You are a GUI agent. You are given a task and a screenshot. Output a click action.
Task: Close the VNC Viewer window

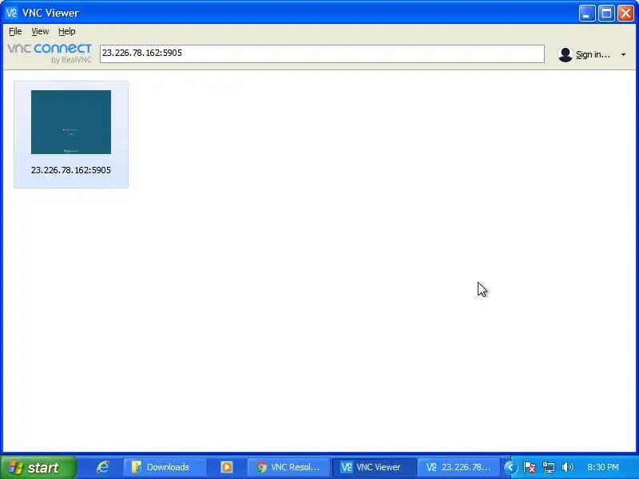pos(625,14)
